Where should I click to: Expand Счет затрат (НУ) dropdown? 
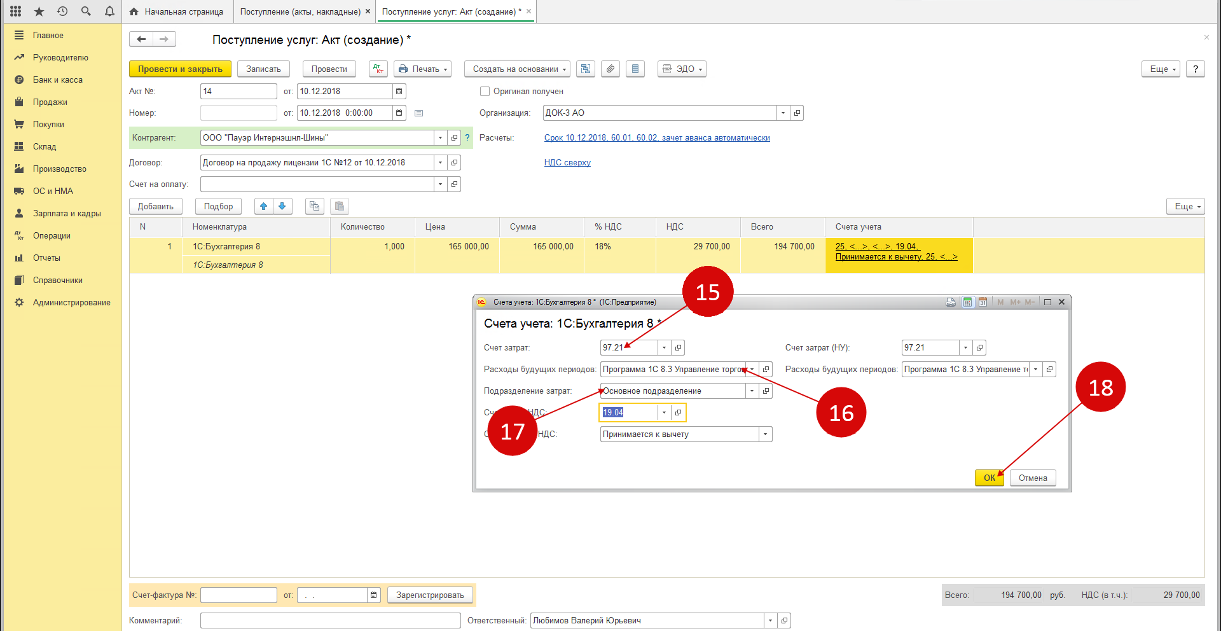coord(965,348)
